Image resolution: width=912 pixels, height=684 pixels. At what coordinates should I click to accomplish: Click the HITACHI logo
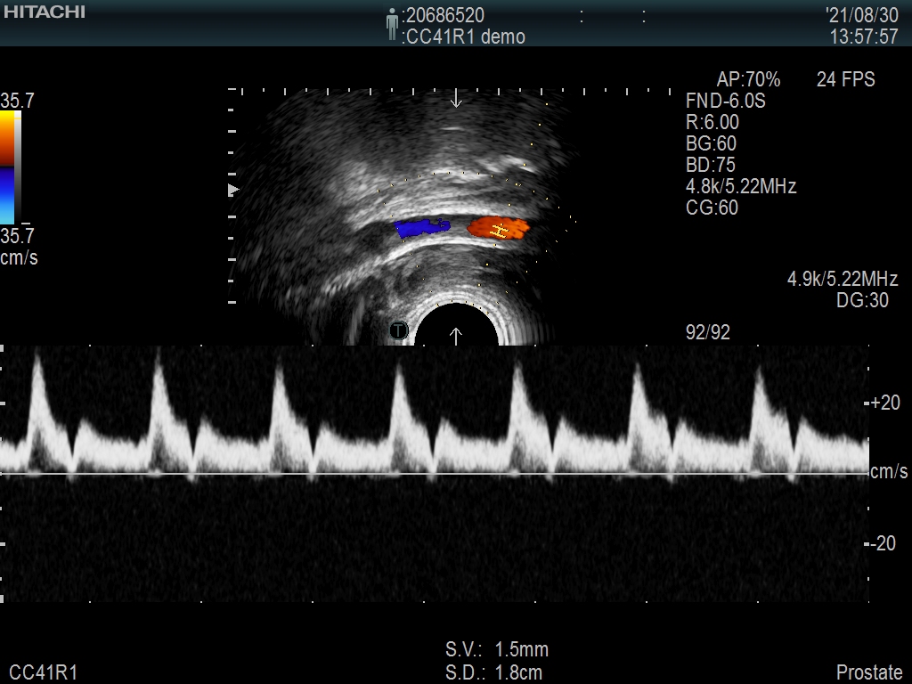[44, 12]
